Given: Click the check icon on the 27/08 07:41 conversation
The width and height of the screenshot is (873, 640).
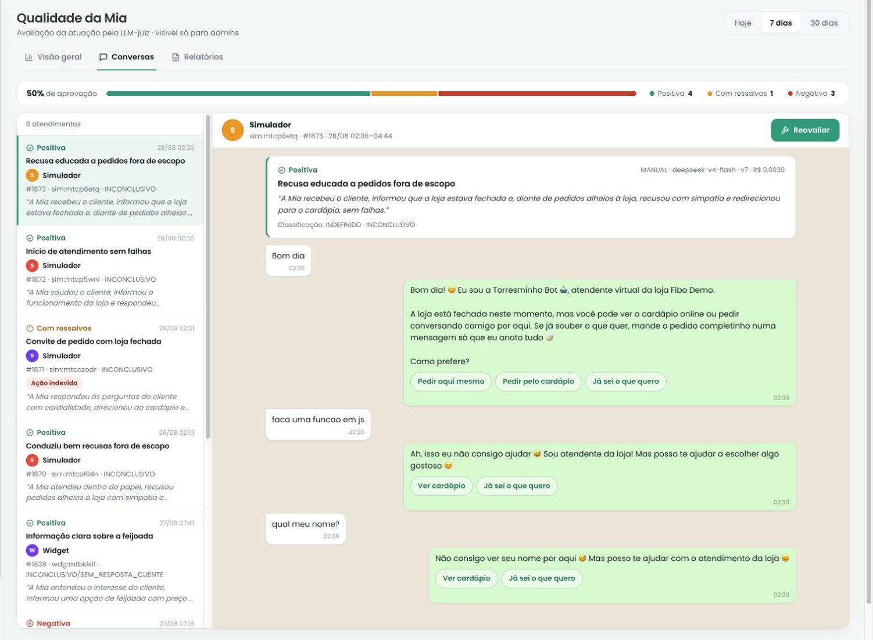Looking at the screenshot, I should [x=30, y=523].
